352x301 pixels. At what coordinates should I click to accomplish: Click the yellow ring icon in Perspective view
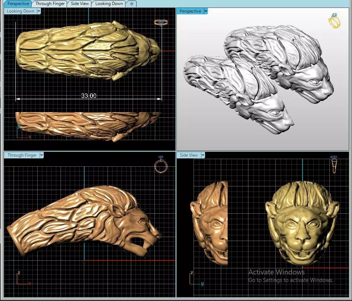pos(334,21)
